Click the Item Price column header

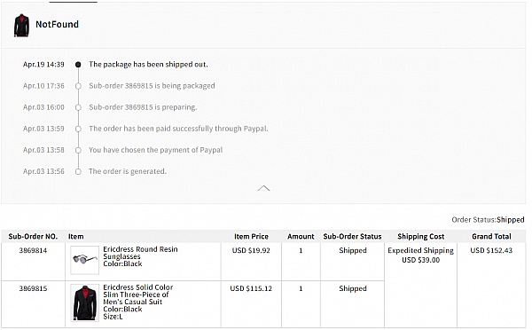(x=251, y=236)
